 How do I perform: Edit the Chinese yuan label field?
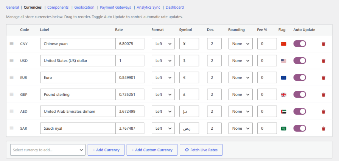coord(78,44)
